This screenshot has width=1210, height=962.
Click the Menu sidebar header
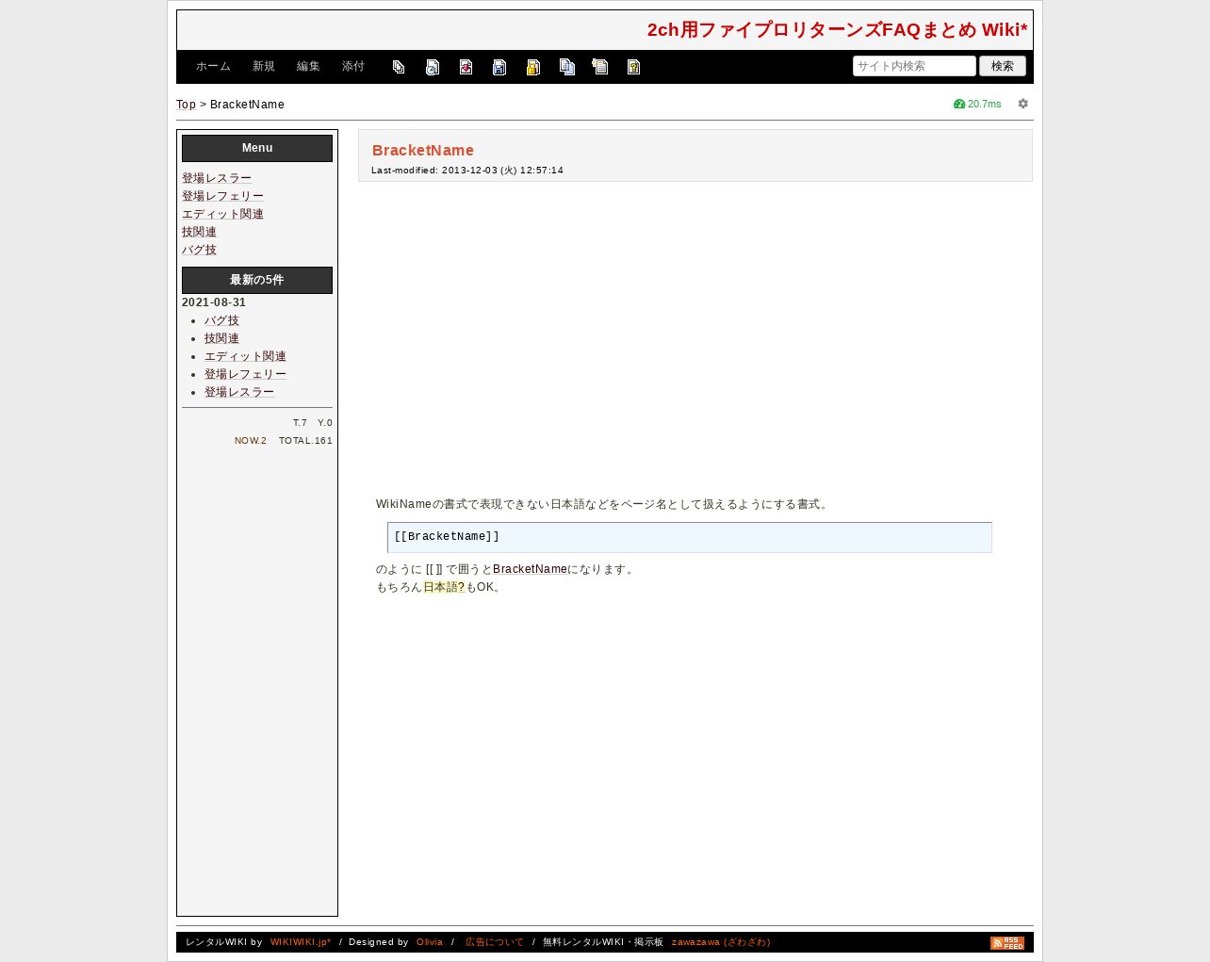[x=257, y=148]
